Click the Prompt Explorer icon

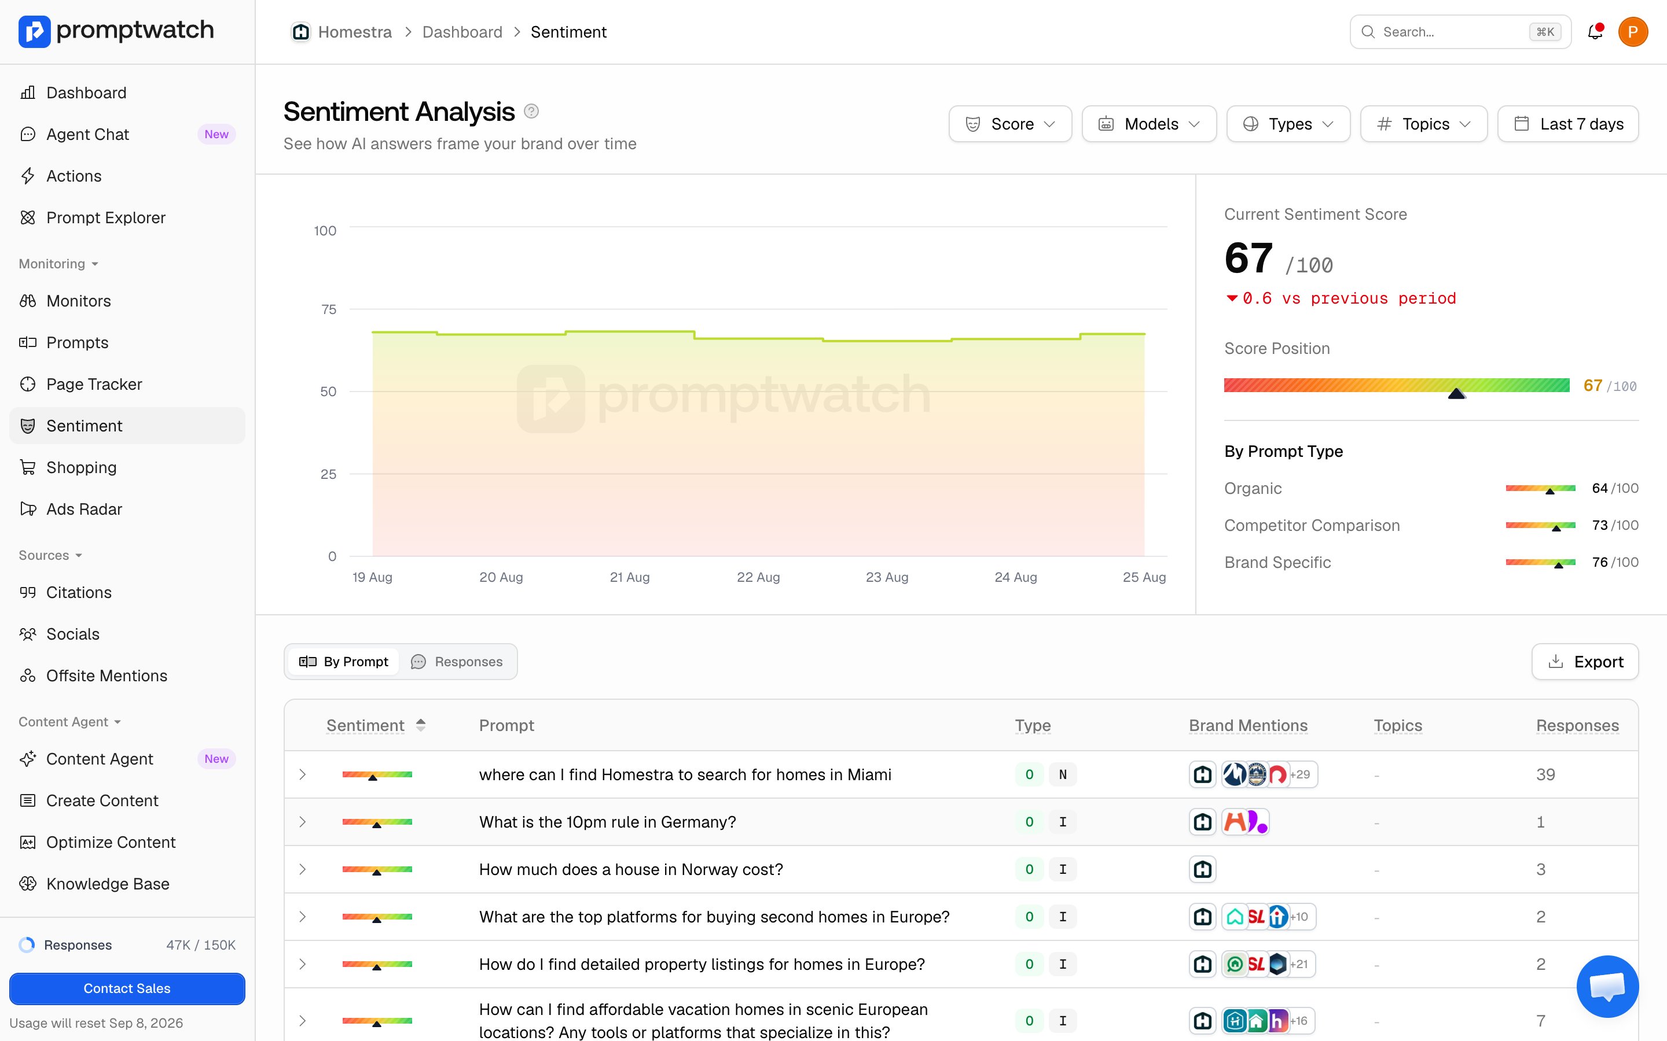[28, 217]
